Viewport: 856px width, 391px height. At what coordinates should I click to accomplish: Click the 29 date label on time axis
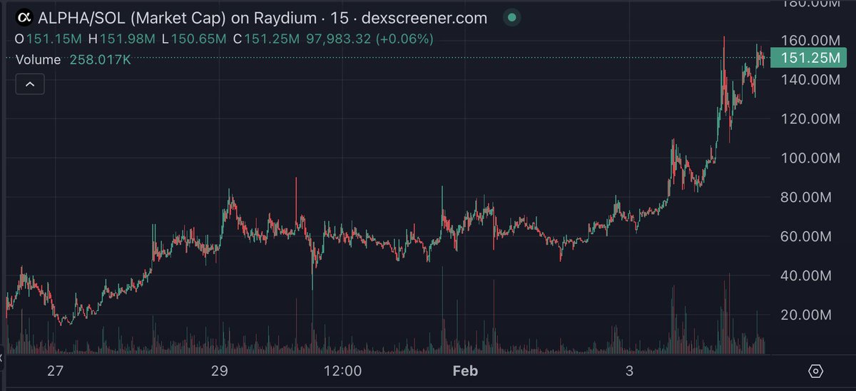[x=219, y=371]
